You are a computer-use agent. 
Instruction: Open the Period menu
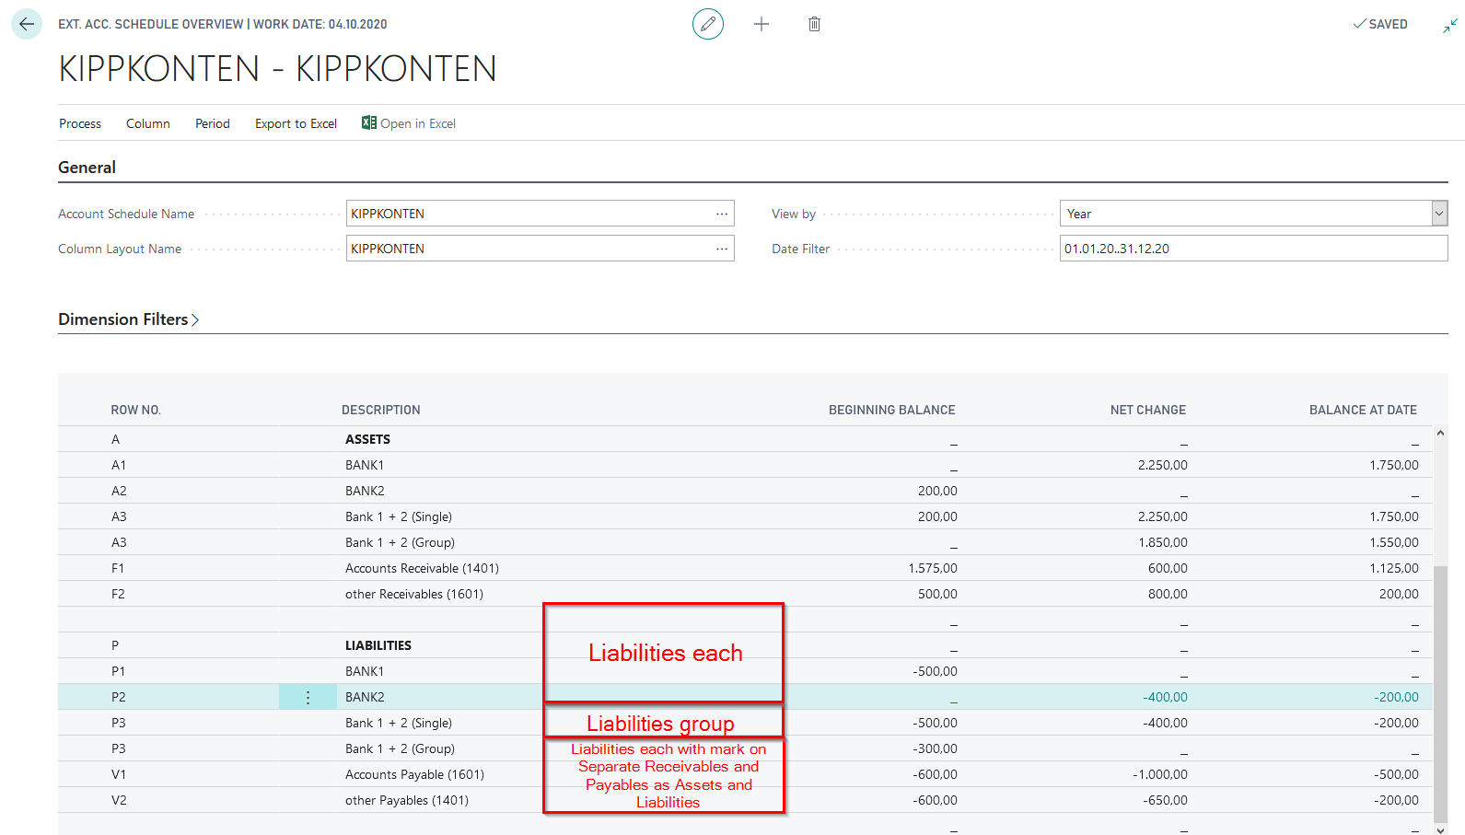213,123
